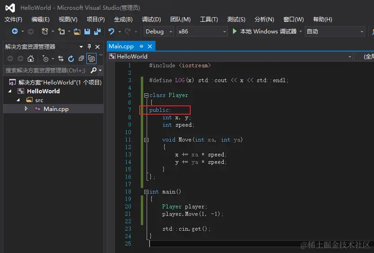Open pending changes filter icon
This screenshot has width=374, height=253.
coord(45,58)
